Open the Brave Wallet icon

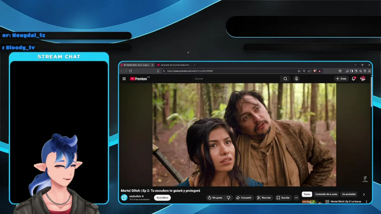(x=356, y=71)
